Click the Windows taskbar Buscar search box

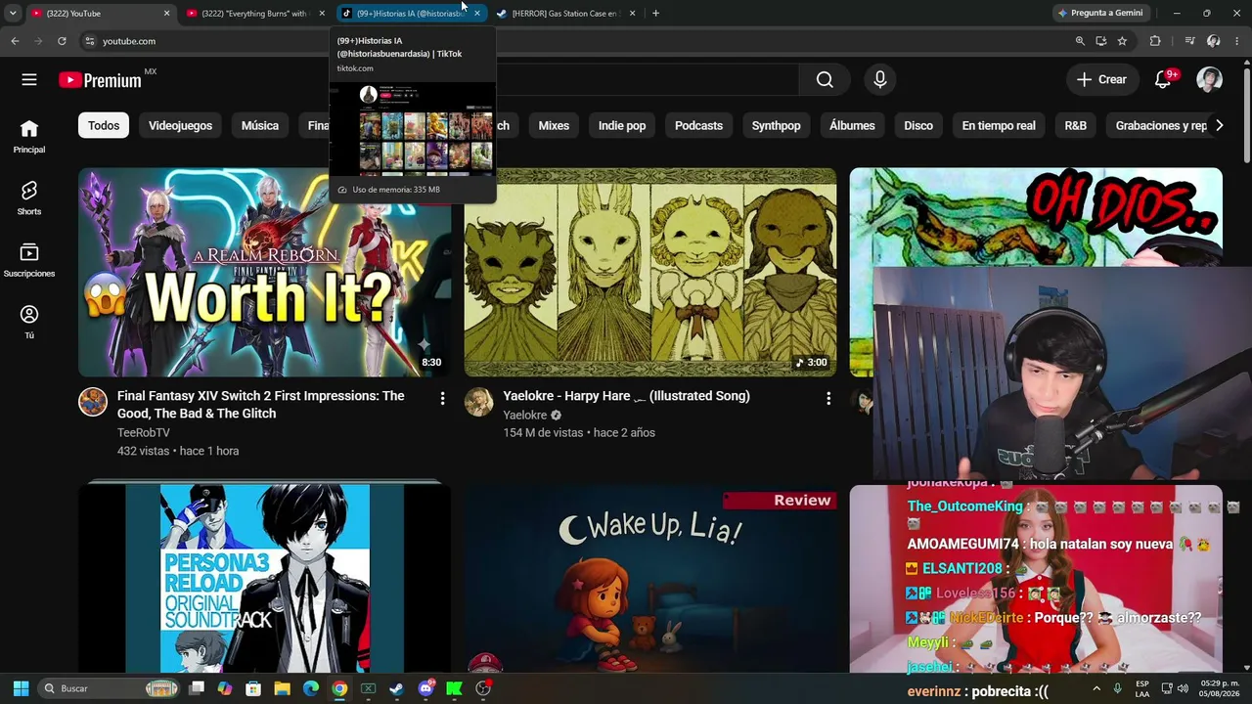pyautogui.click(x=110, y=688)
